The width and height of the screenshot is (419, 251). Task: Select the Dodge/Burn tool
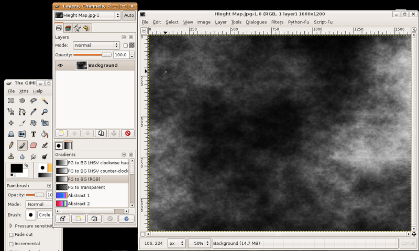point(45,157)
